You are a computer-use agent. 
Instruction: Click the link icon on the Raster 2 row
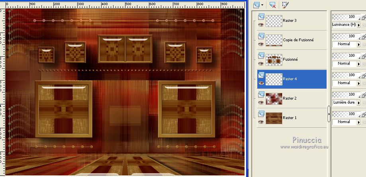coord(364,95)
